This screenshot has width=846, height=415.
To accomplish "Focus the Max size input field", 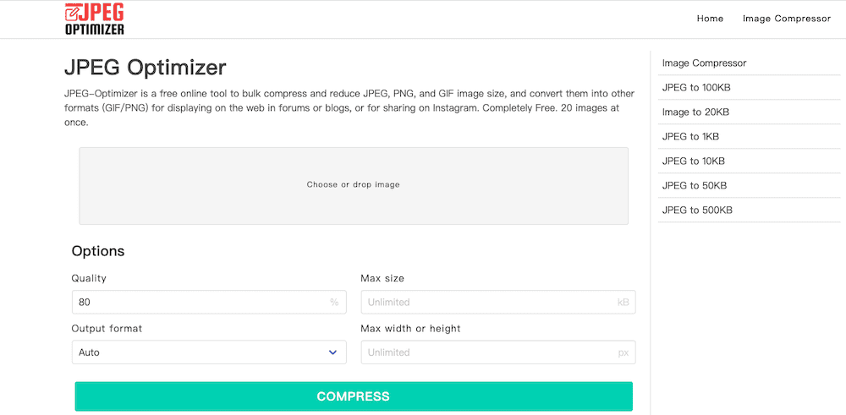I will pos(498,303).
